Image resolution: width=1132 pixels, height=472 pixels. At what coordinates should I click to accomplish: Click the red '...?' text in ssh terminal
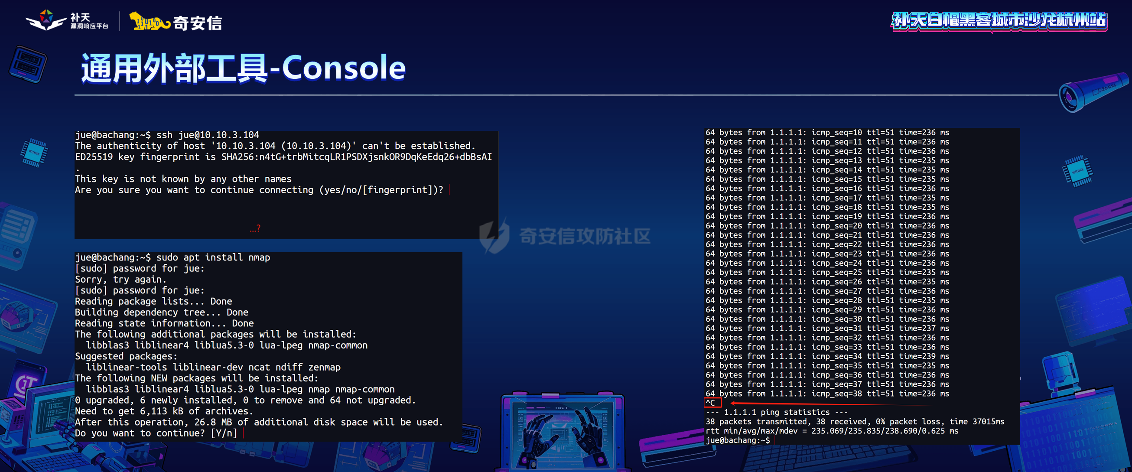255,228
